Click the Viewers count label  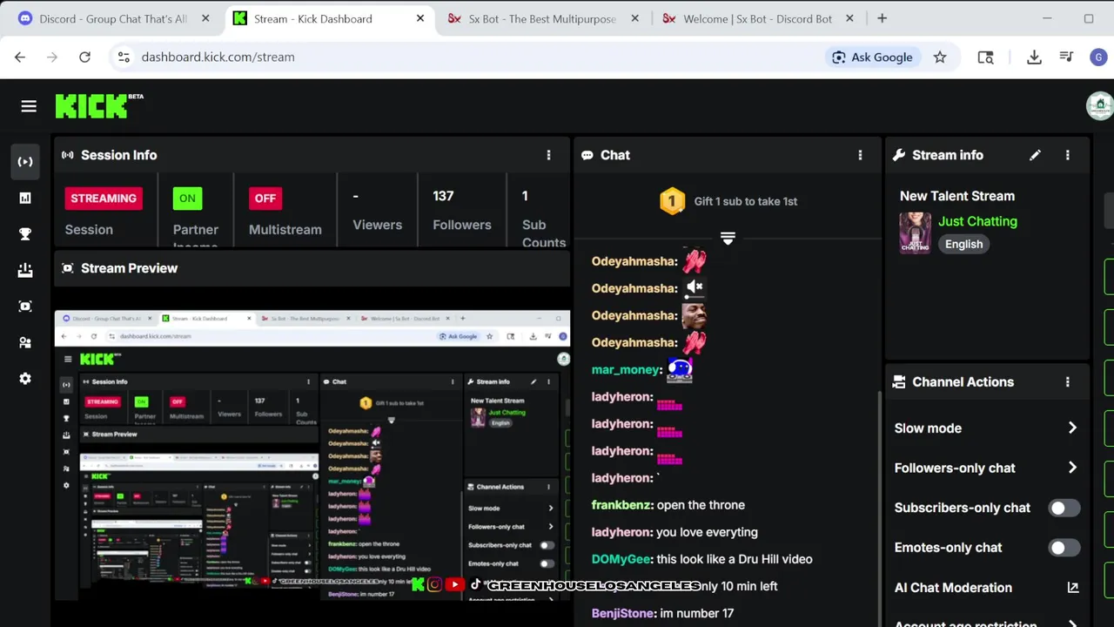[x=377, y=225]
